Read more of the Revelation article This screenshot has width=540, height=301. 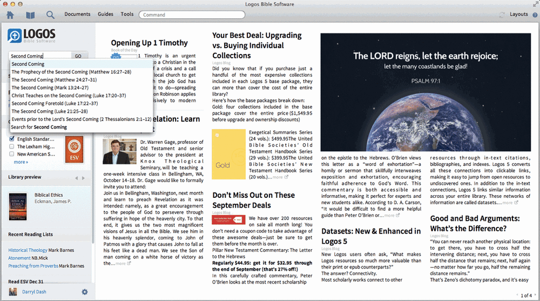tap(120, 263)
